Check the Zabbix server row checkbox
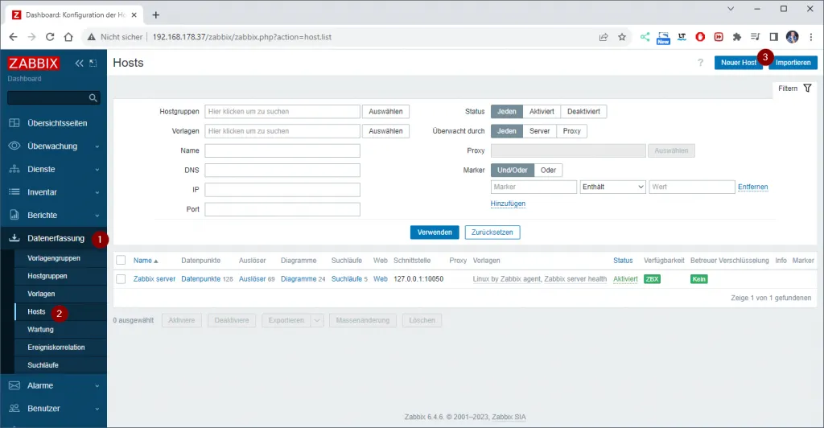This screenshot has height=428, width=824. pos(121,278)
